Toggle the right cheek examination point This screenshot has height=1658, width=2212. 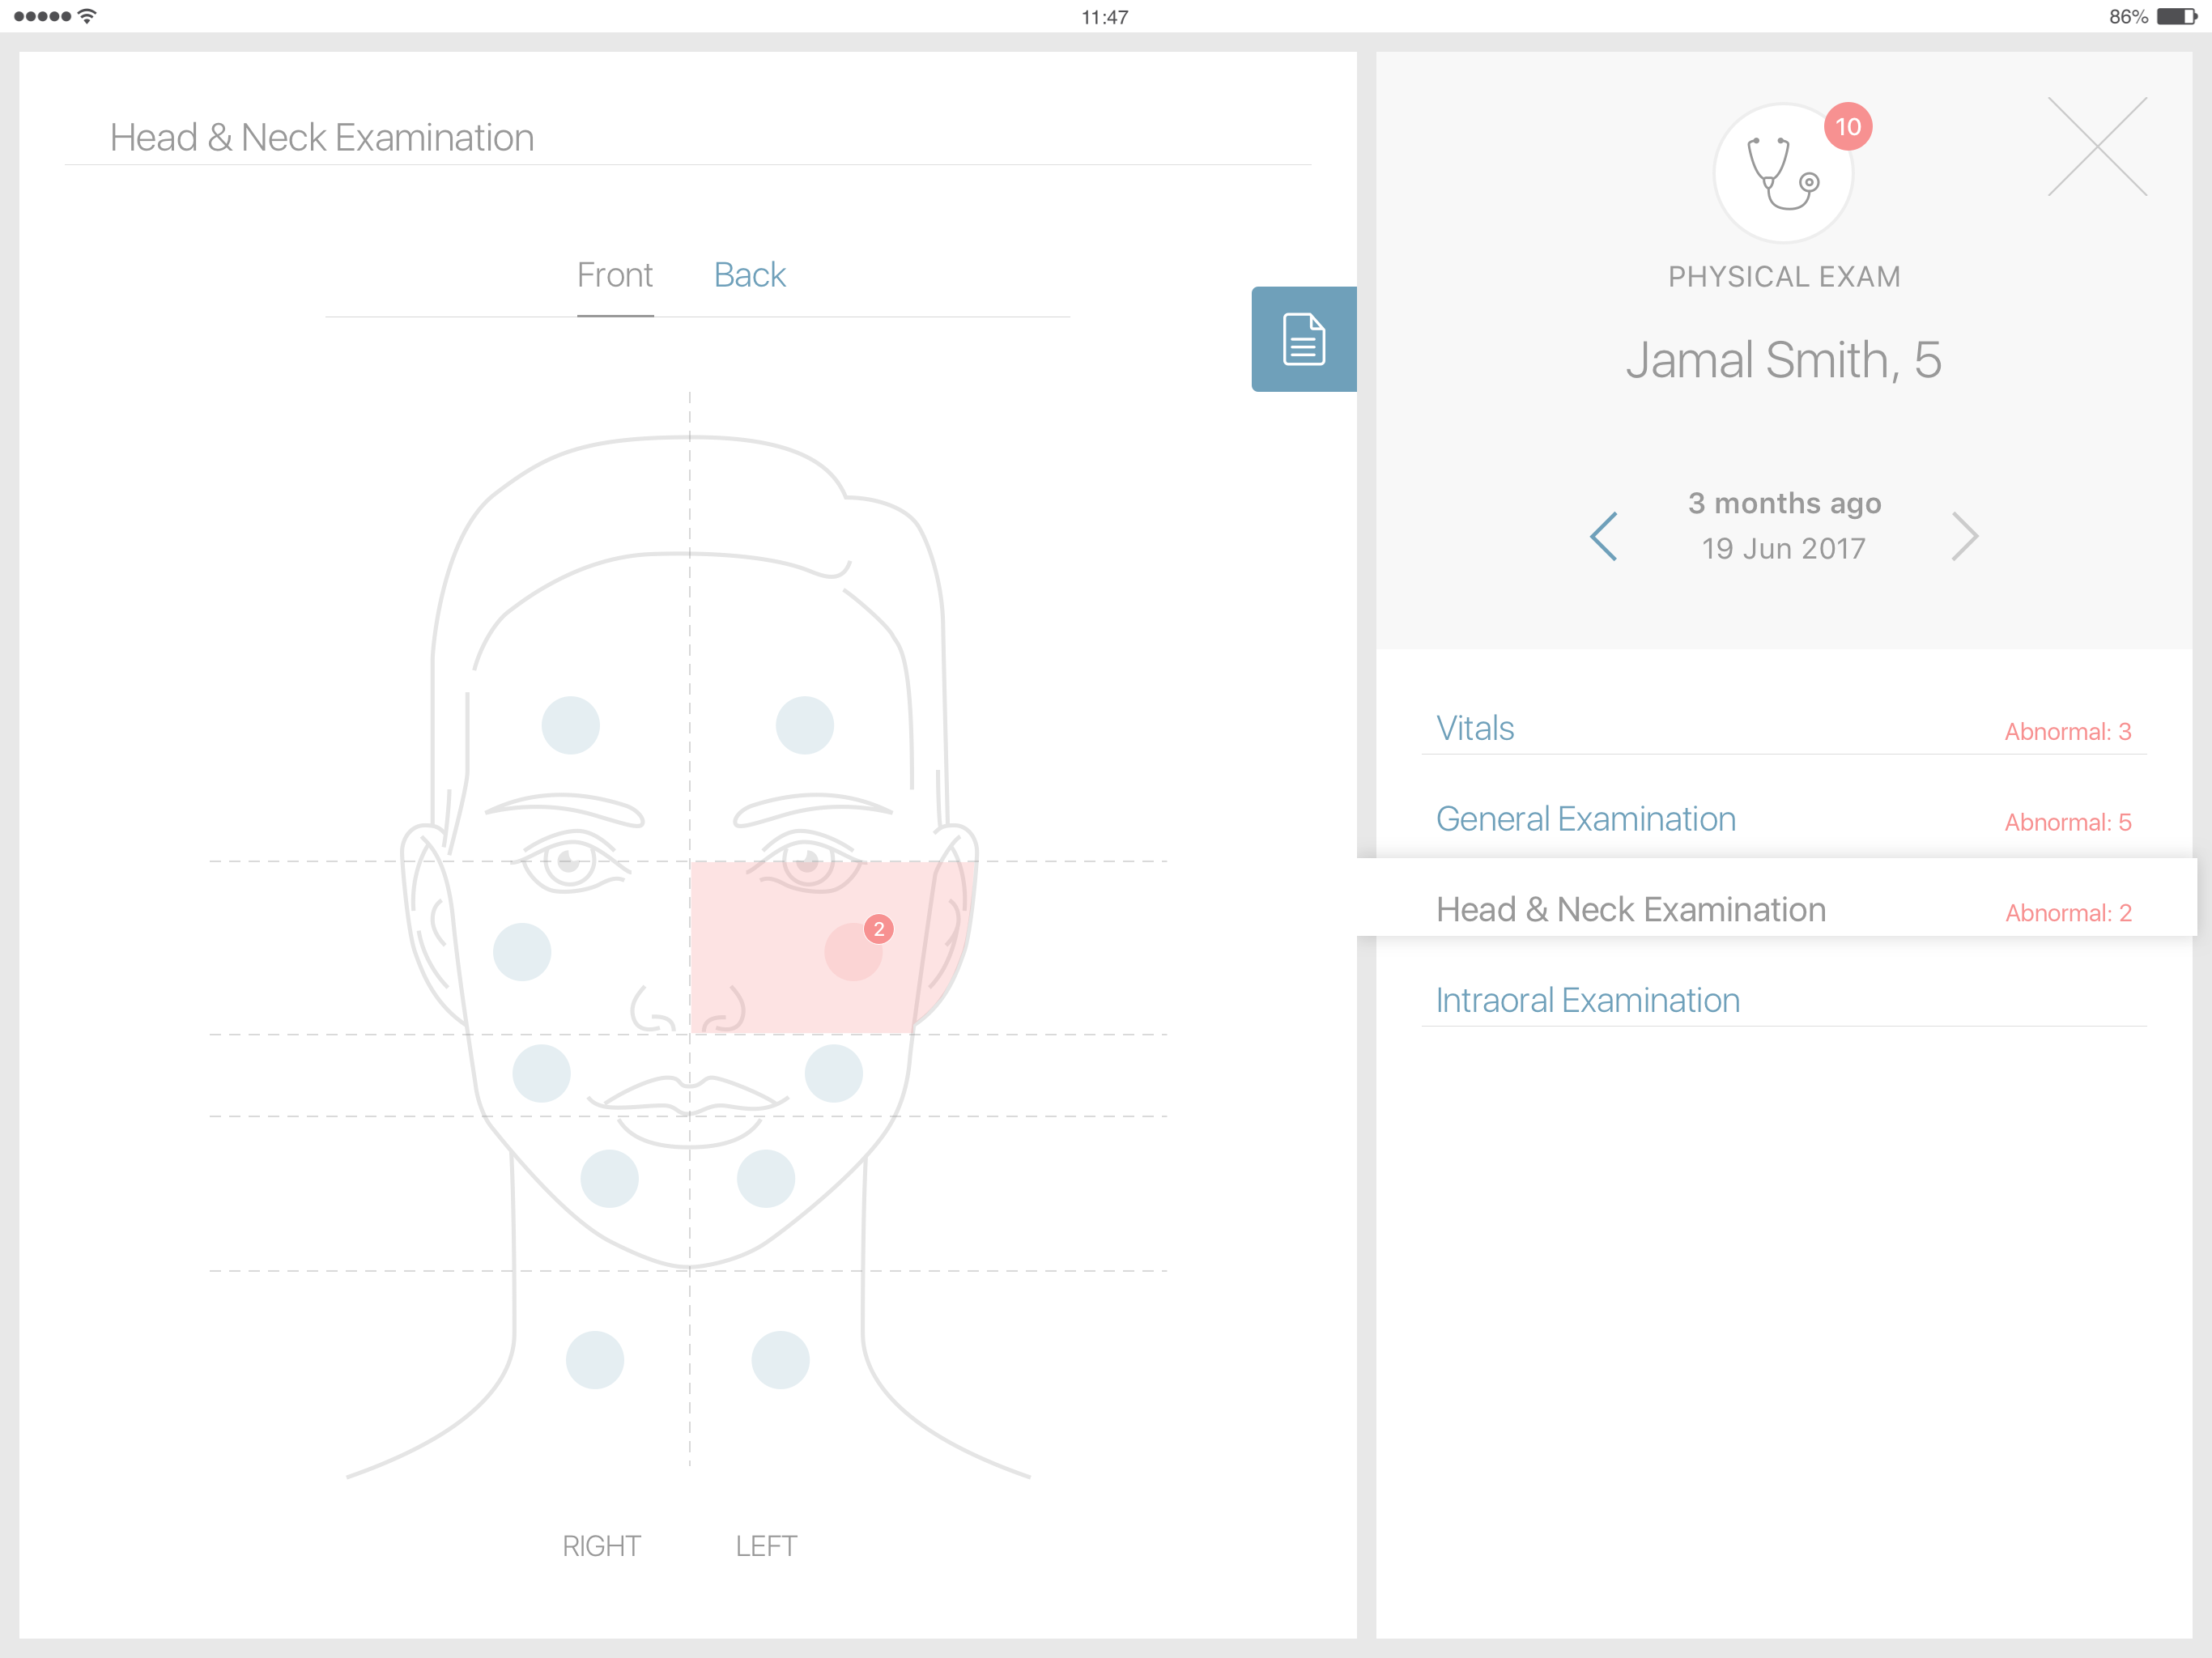pos(521,951)
